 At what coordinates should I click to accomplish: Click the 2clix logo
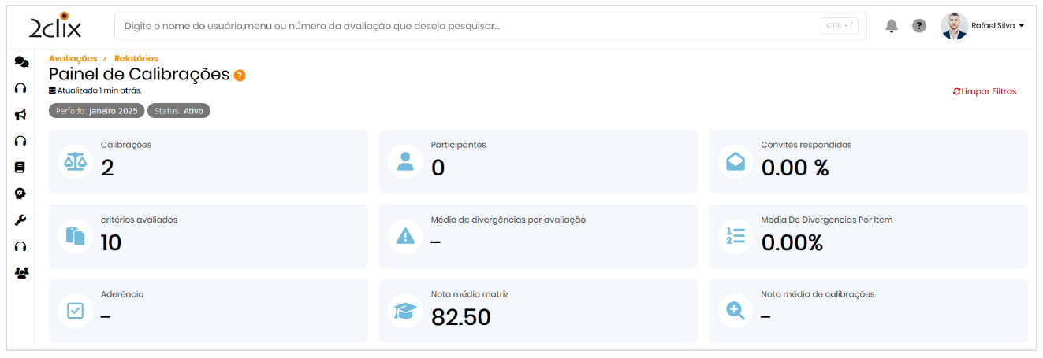point(55,26)
